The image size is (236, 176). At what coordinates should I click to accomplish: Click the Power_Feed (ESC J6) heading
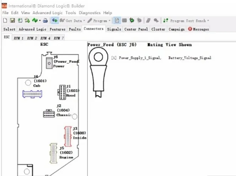tap(112, 45)
